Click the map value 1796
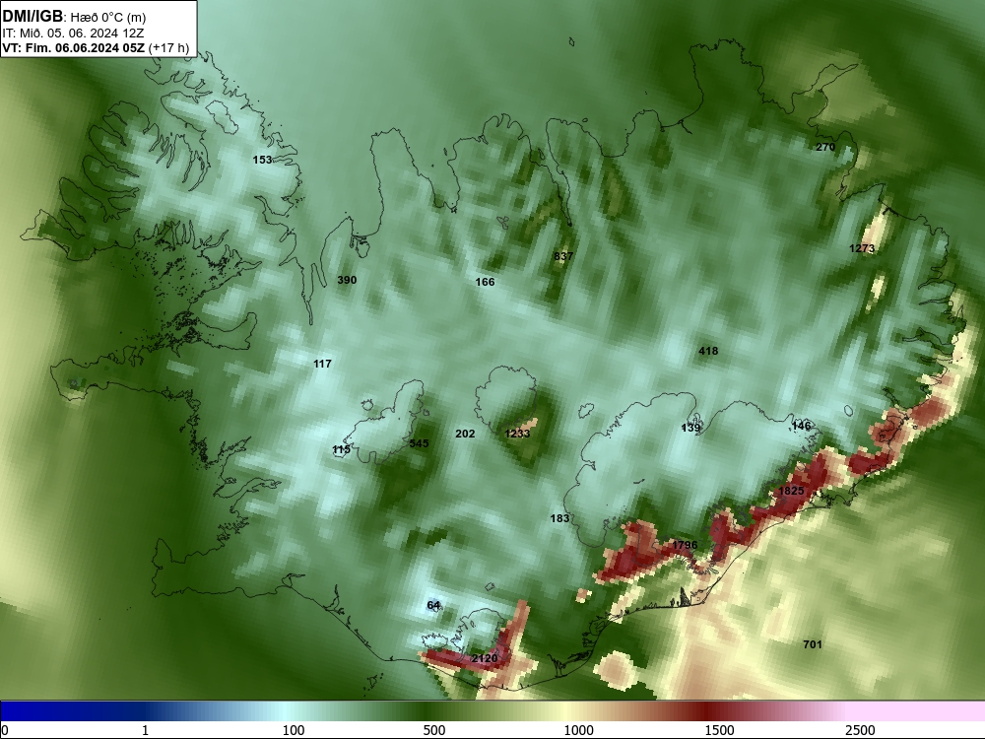 point(685,545)
